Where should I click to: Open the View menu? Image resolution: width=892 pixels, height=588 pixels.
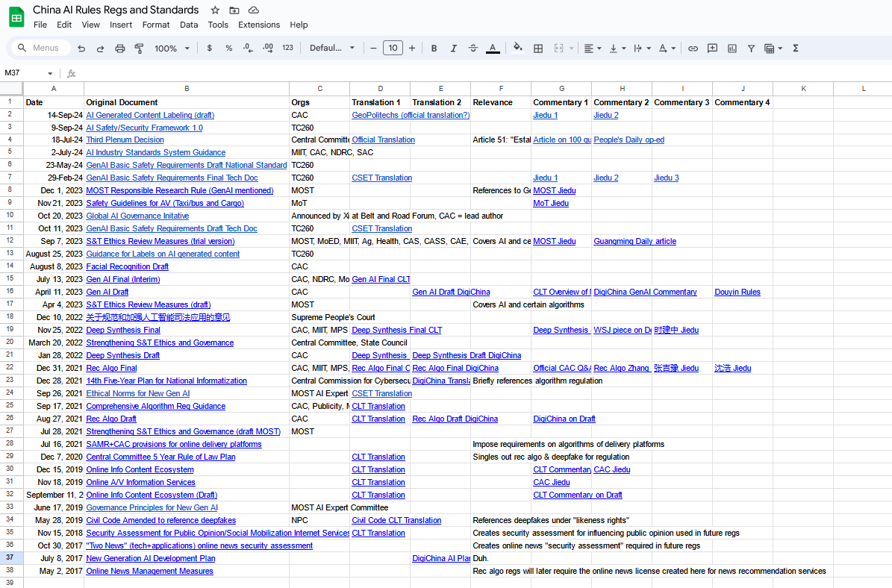coord(90,25)
